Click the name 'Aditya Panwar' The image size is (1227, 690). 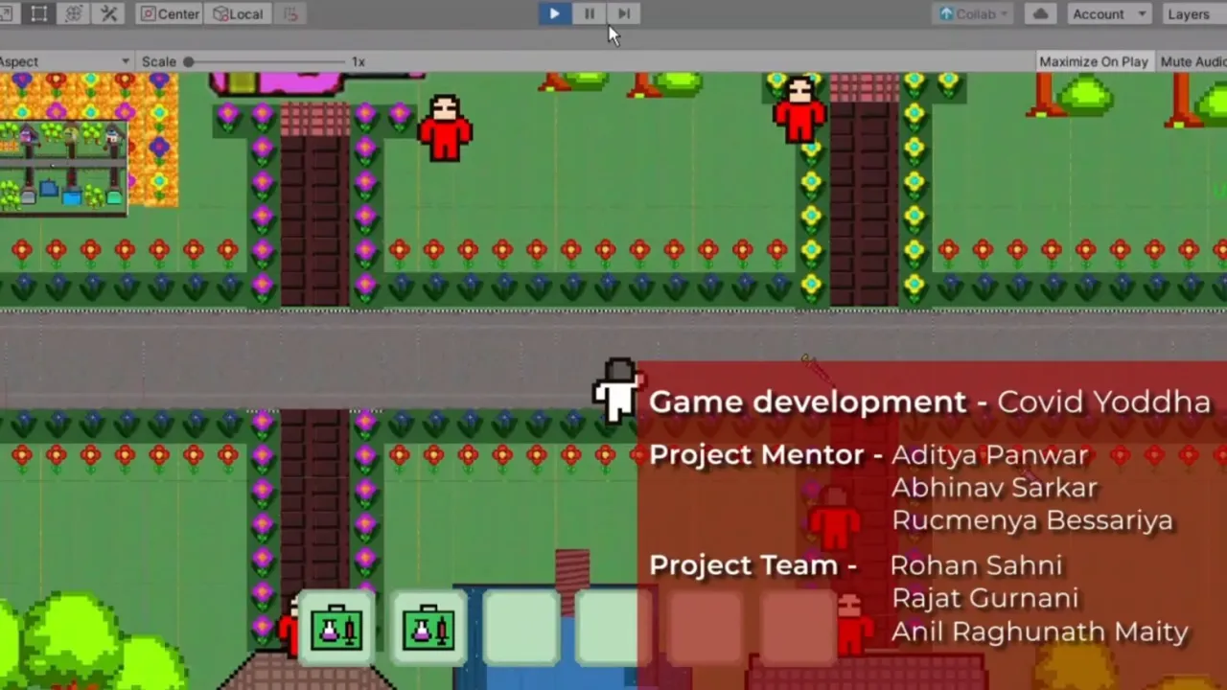990,455
